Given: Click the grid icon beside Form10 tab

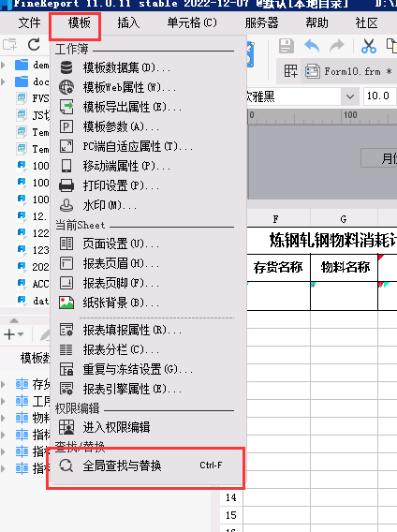Looking at the screenshot, I should (291, 71).
